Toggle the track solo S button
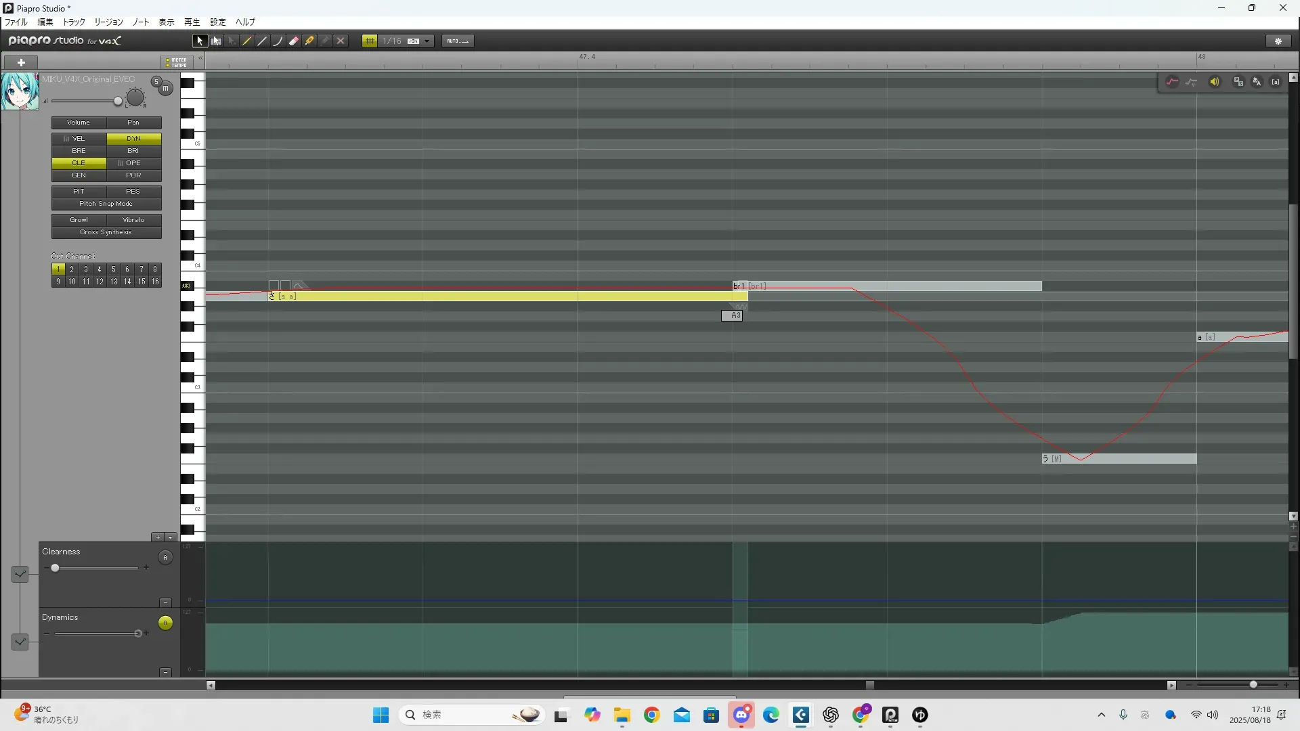The image size is (1300, 731). tap(156, 82)
